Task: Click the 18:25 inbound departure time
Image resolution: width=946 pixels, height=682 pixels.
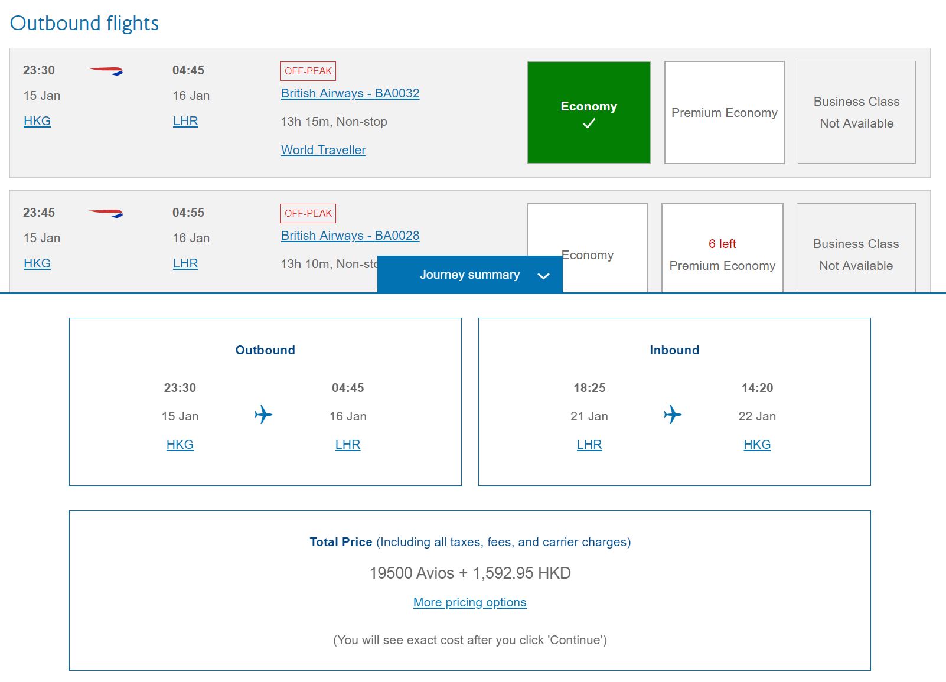Action: tap(589, 388)
